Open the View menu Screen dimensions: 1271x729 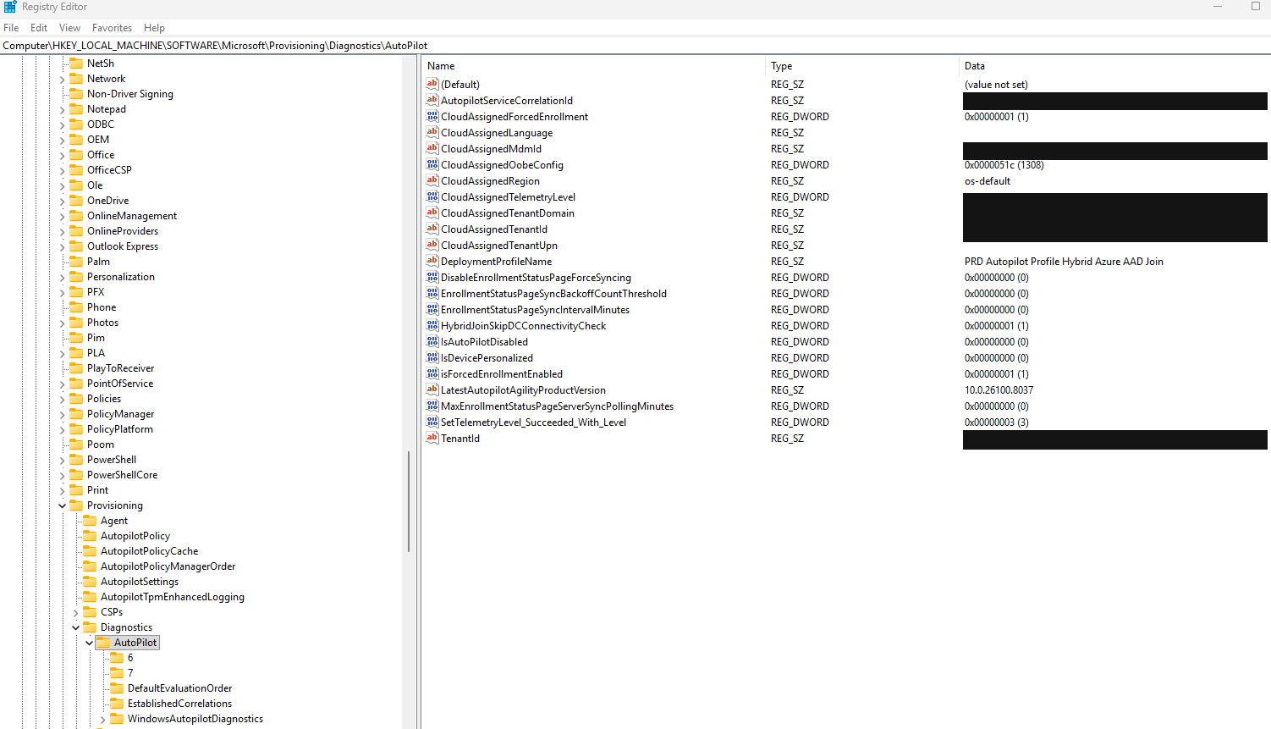pyautogui.click(x=70, y=28)
